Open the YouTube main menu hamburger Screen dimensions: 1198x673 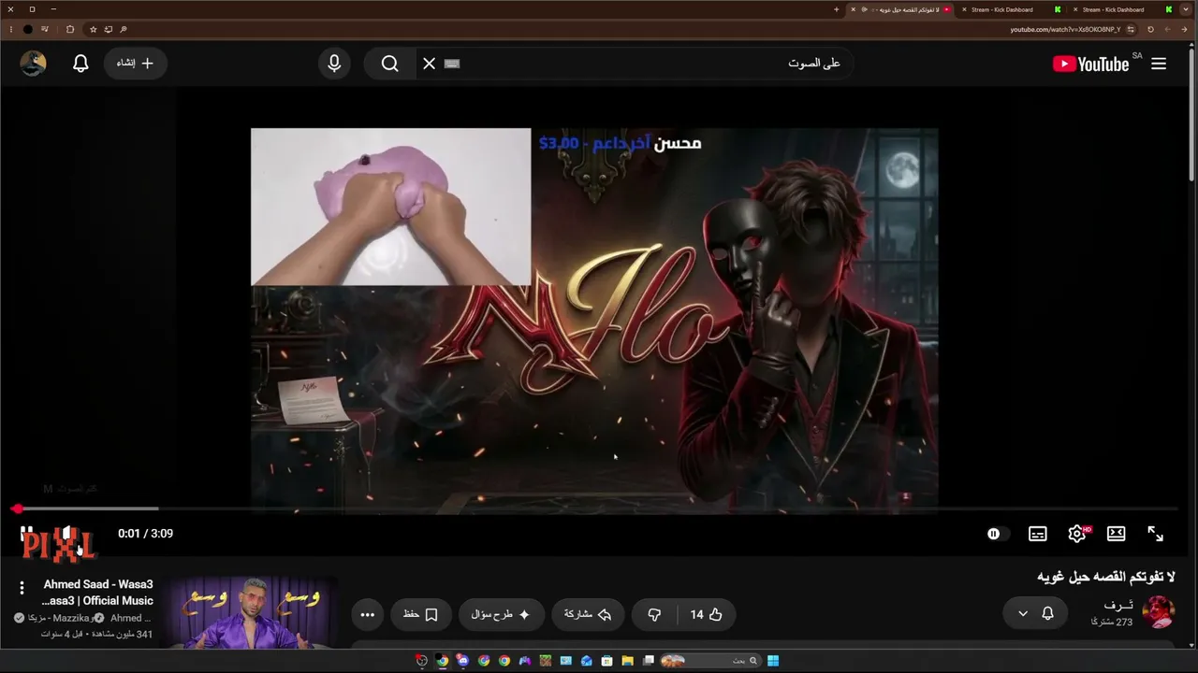coord(1159,64)
